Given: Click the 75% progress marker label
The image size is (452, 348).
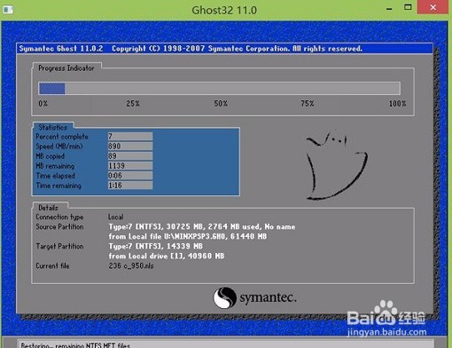Looking at the screenshot, I should point(308,104).
